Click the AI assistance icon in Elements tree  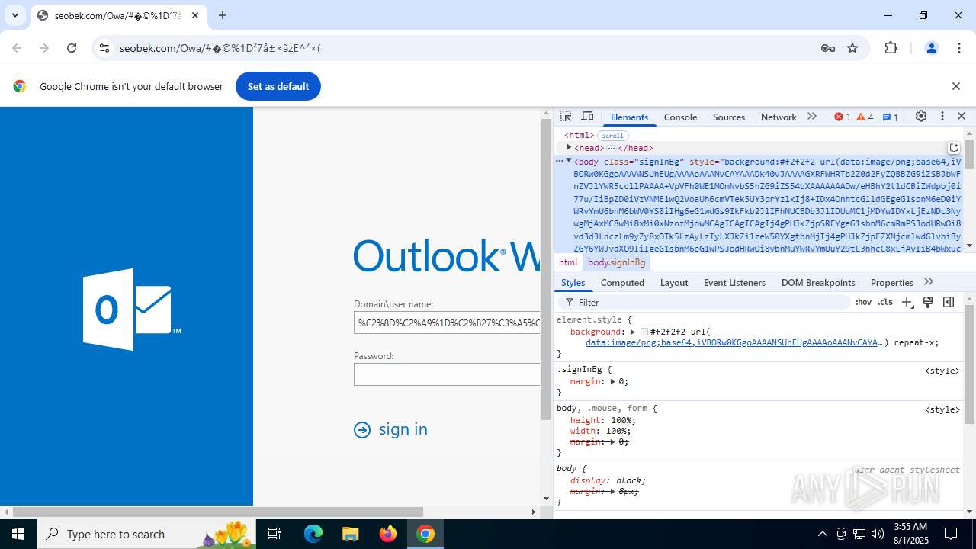(953, 148)
